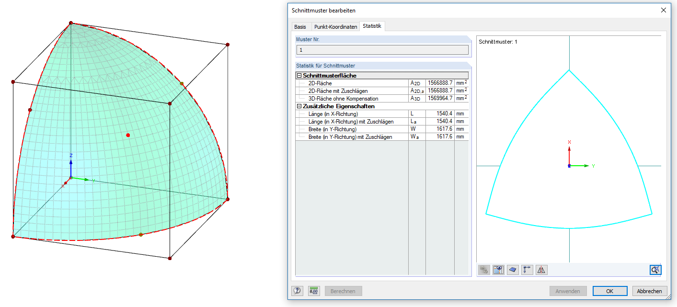The image size is (677, 307).
Task: Toggle the eye view-selection icon under the preview
Action: (498, 270)
